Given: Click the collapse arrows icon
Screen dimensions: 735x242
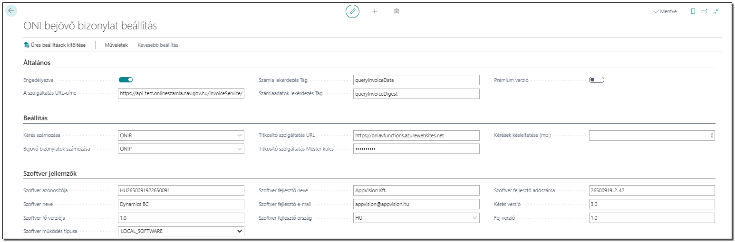Looking at the screenshot, I should pos(716,11).
